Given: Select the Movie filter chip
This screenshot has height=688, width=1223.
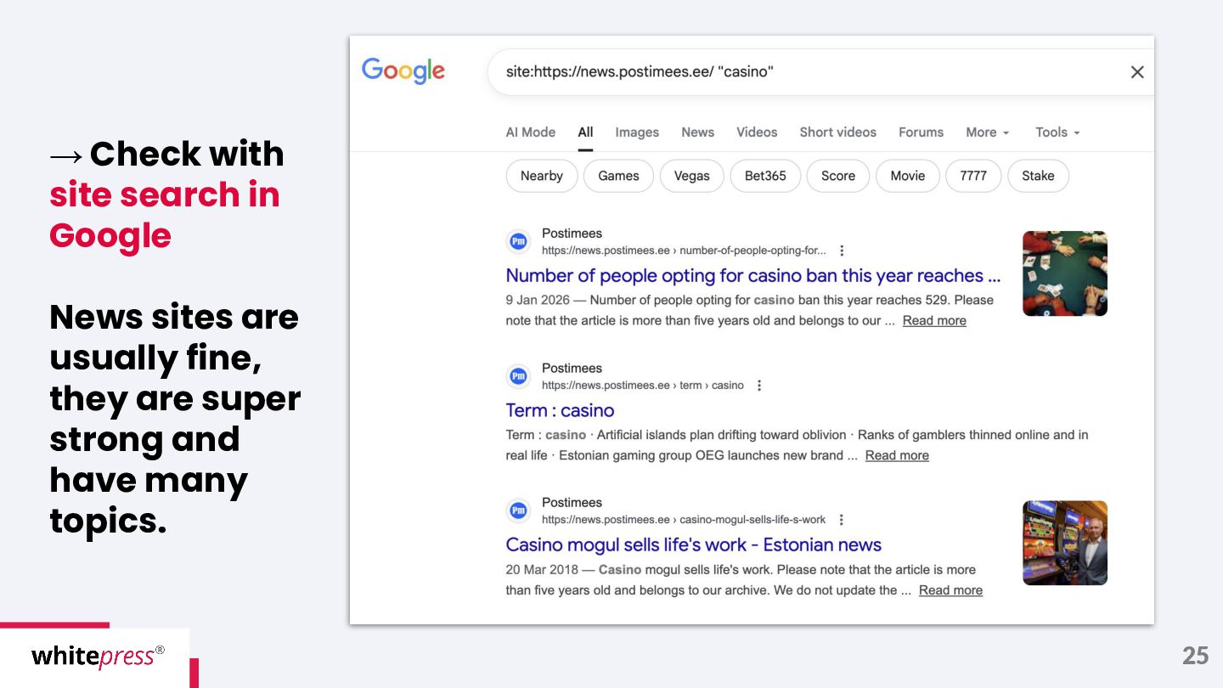Looking at the screenshot, I should point(908,176).
